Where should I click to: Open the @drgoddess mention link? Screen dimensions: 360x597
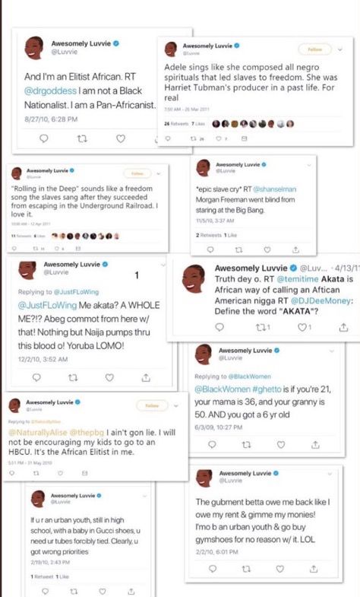(x=51, y=91)
